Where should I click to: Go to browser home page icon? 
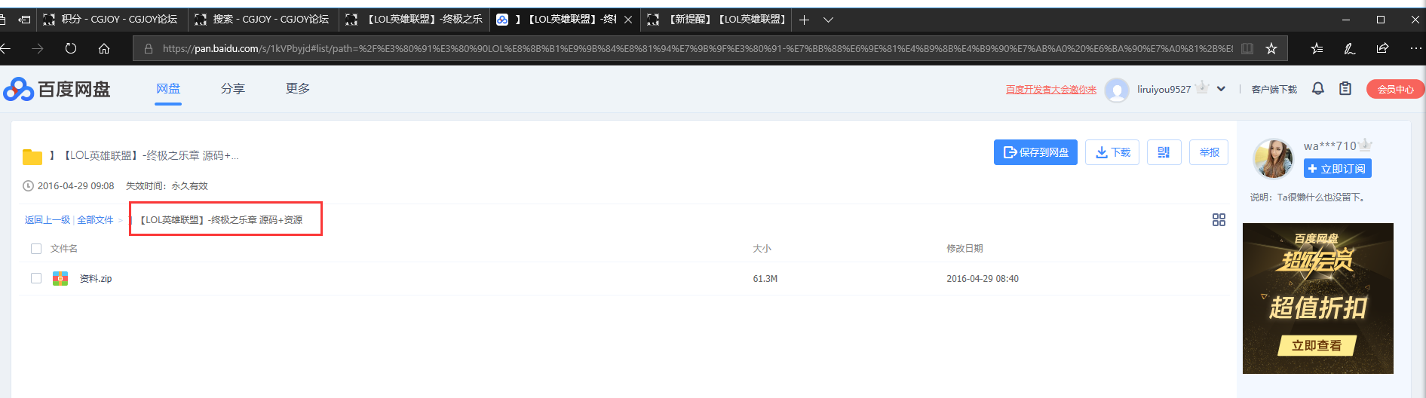click(104, 48)
